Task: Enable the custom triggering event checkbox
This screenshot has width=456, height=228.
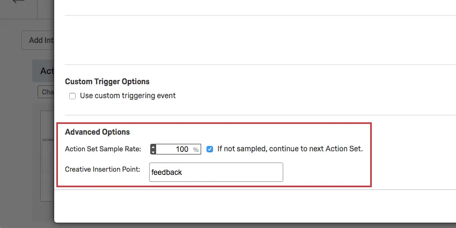Action: (72, 96)
